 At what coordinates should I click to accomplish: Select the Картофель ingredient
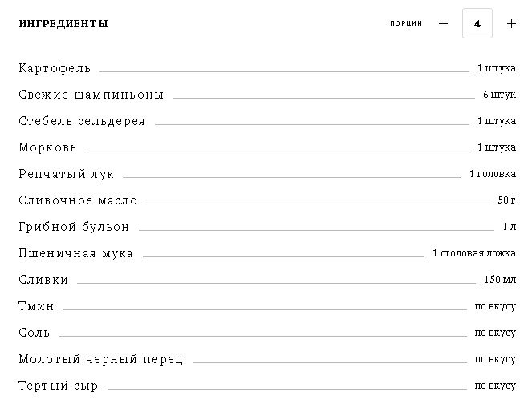click(55, 68)
